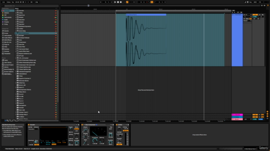Stop playback using the Stop button
Viewport: 270px width, 151px height.
(118, 2)
